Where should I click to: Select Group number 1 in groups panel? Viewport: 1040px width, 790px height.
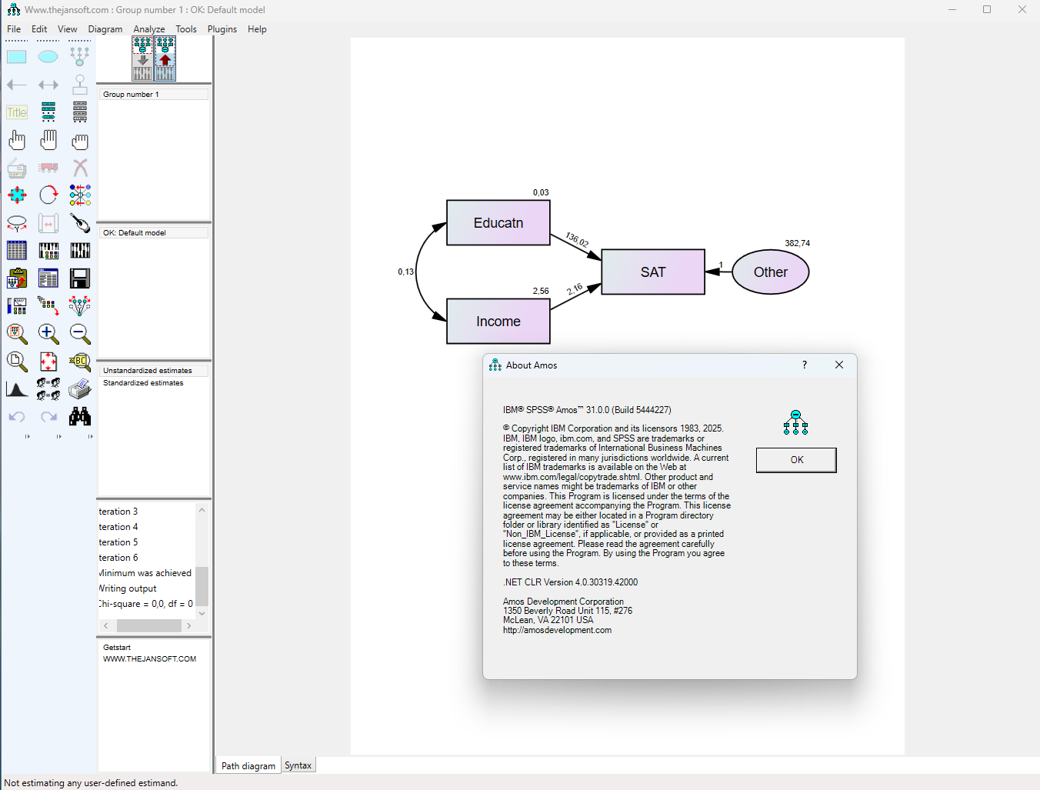(153, 95)
